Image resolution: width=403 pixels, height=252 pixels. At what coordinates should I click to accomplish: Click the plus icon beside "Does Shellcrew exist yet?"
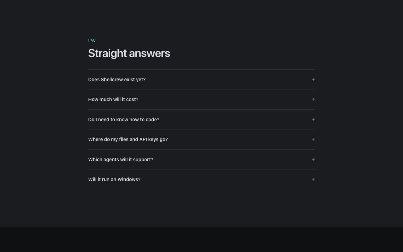(x=313, y=79)
